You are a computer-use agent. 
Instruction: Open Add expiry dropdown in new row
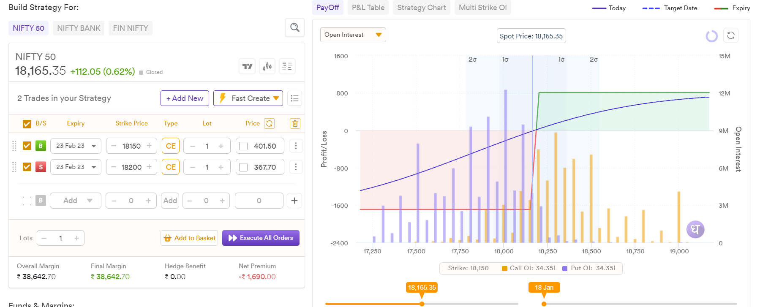click(76, 201)
